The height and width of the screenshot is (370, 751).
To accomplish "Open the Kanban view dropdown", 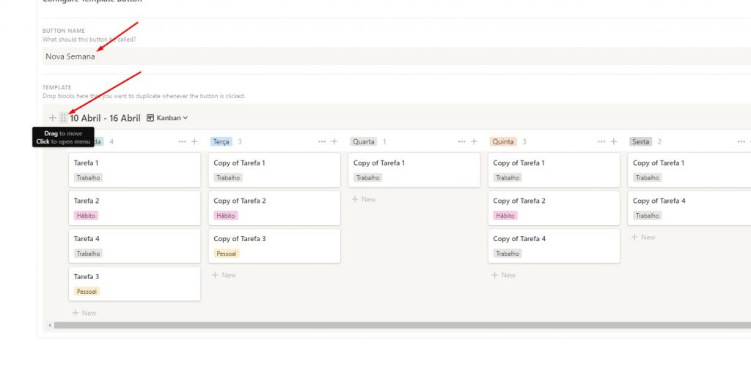I will tap(167, 118).
